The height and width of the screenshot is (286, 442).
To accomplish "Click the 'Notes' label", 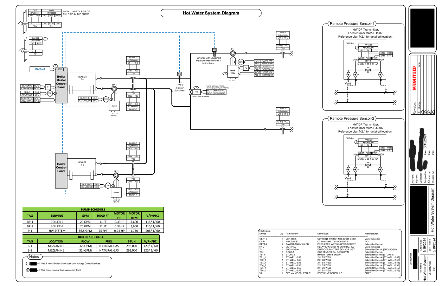I will click(34, 256).
